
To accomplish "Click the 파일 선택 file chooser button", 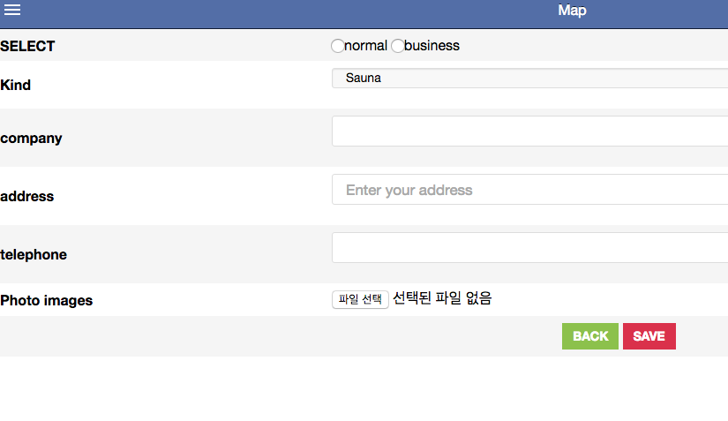I will tap(360, 299).
